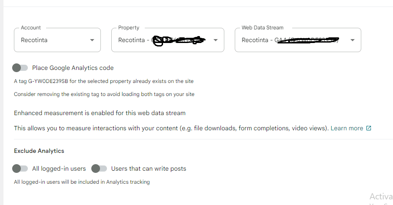
Task: Click the Enhanced measurement enabled message
Action: pyautogui.click(x=100, y=113)
